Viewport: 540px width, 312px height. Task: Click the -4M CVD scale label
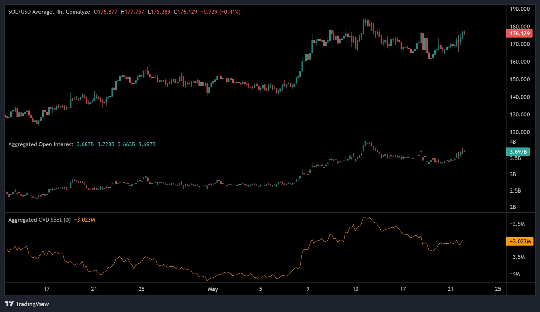click(515, 274)
